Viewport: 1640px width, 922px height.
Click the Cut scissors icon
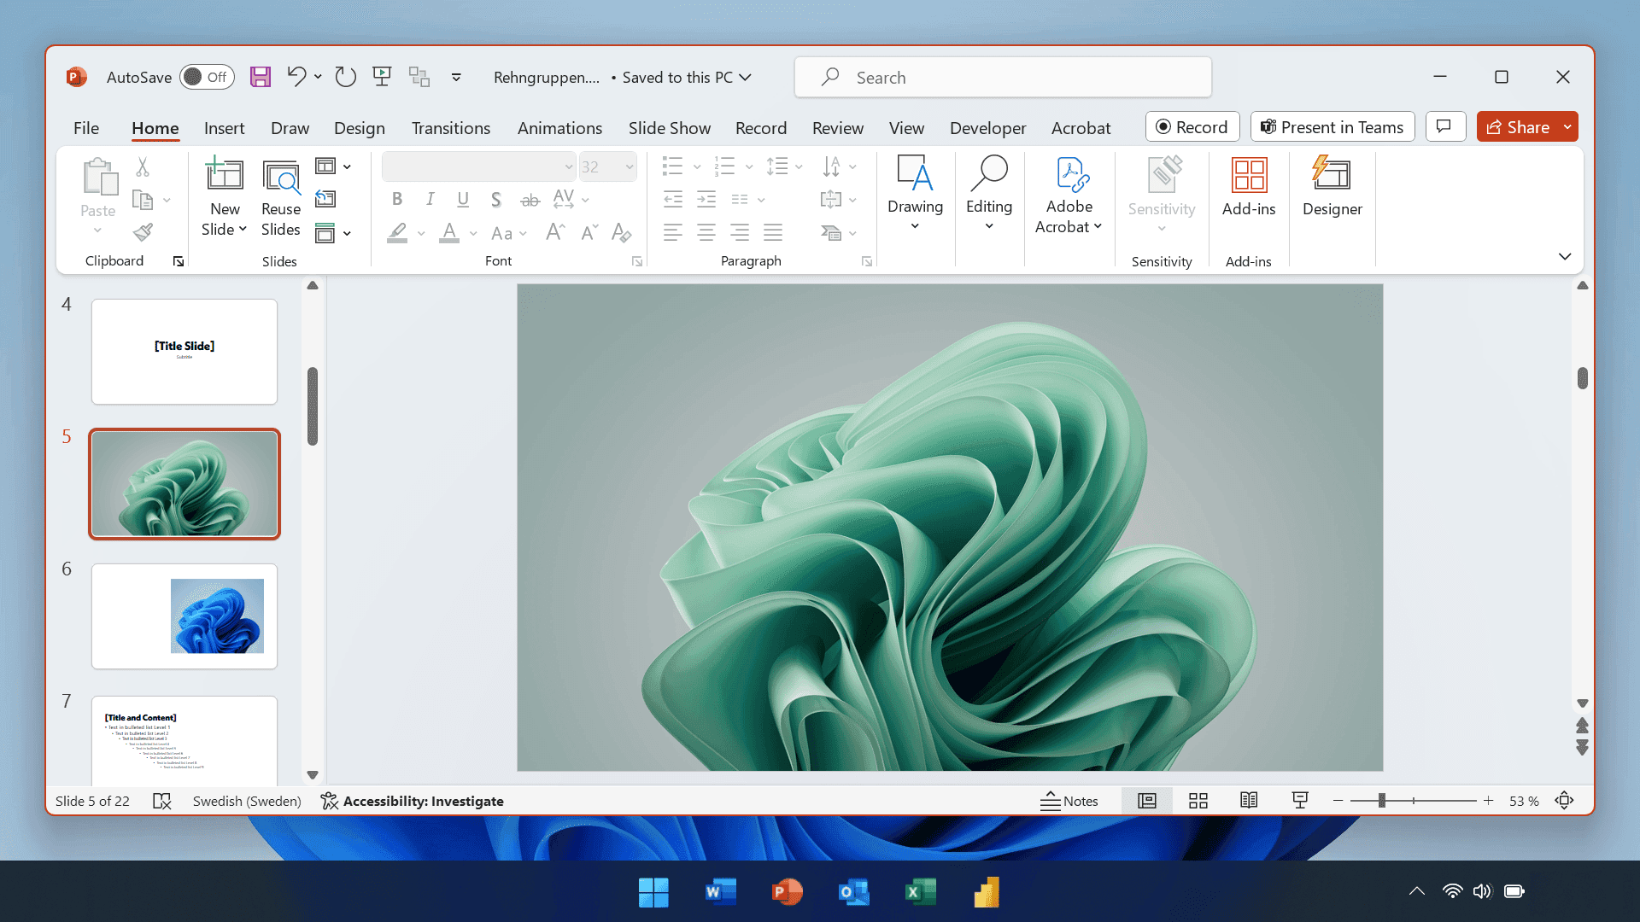(143, 166)
